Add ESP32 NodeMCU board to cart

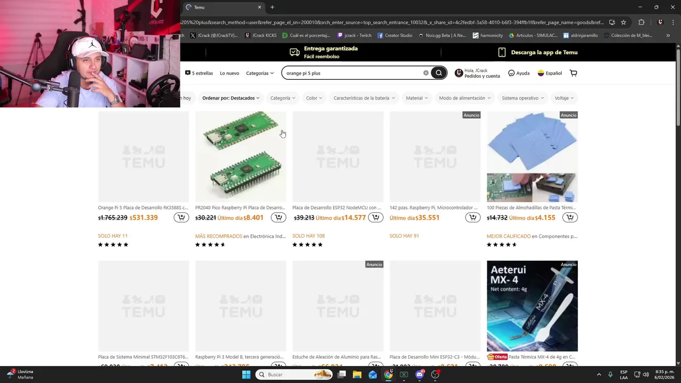[x=376, y=218]
